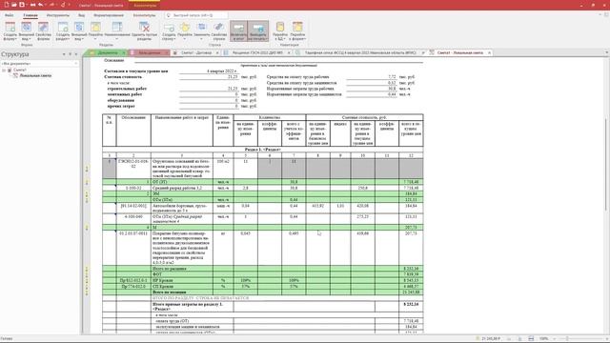Viewport: 610px width, 343px height.
Task: Select Локальная смета in the structure tree
Action: tap(35, 75)
